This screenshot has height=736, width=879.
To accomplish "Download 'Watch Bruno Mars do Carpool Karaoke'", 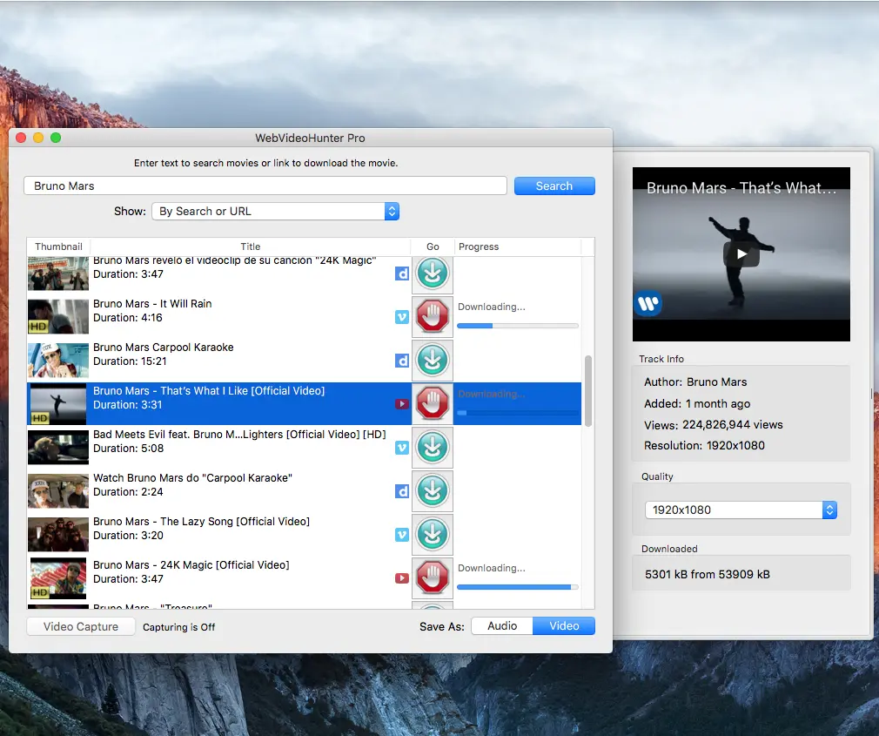I will click(433, 490).
